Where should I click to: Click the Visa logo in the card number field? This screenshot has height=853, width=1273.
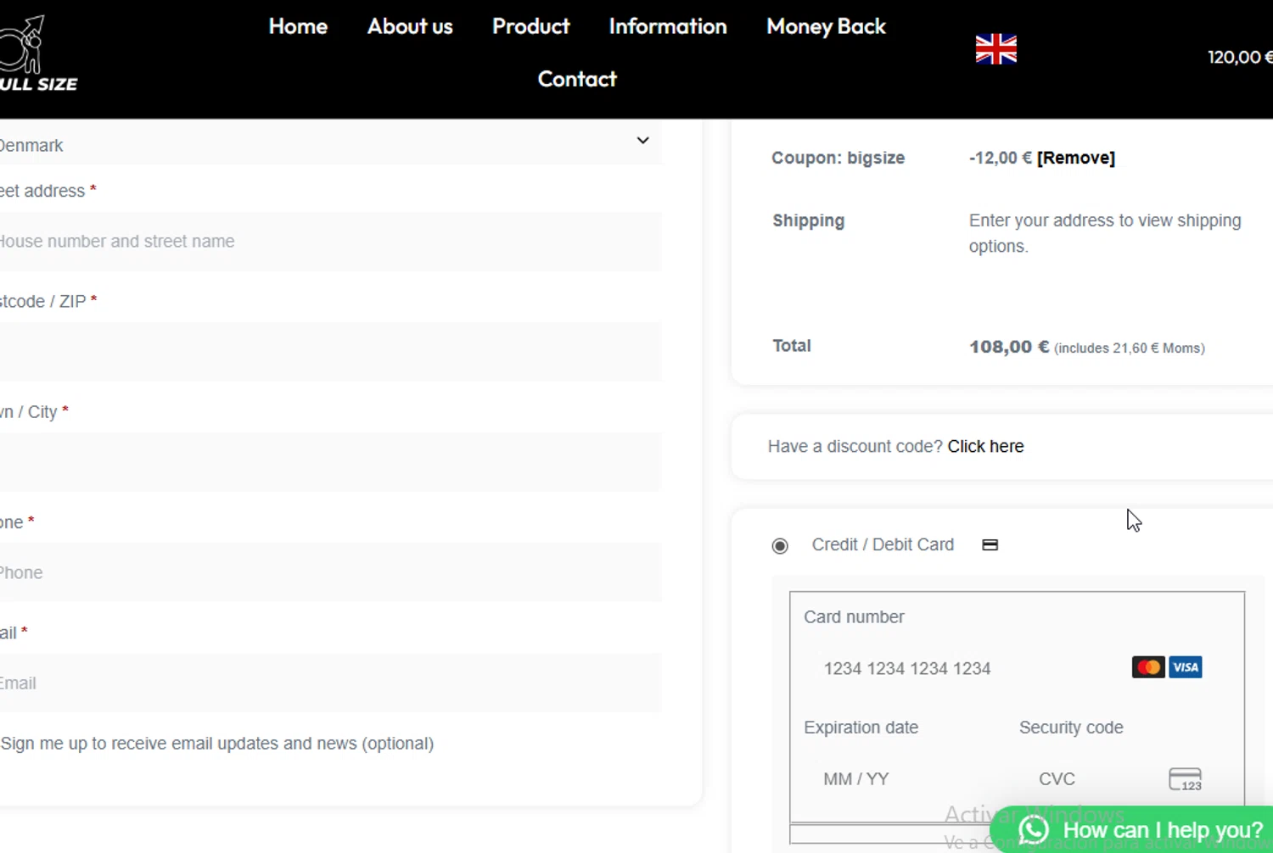pos(1186,667)
